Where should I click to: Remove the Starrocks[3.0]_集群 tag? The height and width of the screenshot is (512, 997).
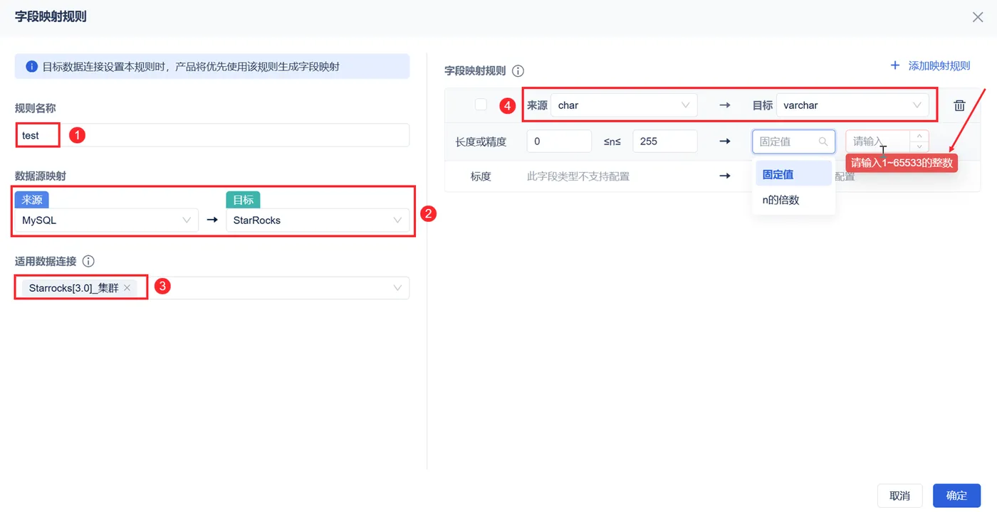(127, 288)
